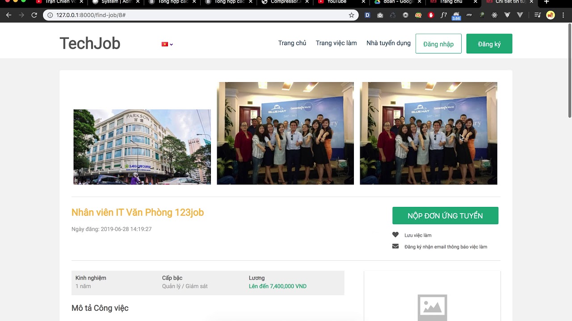Reload the page with the refresh icon
The image size is (572, 321).
point(34,15)
